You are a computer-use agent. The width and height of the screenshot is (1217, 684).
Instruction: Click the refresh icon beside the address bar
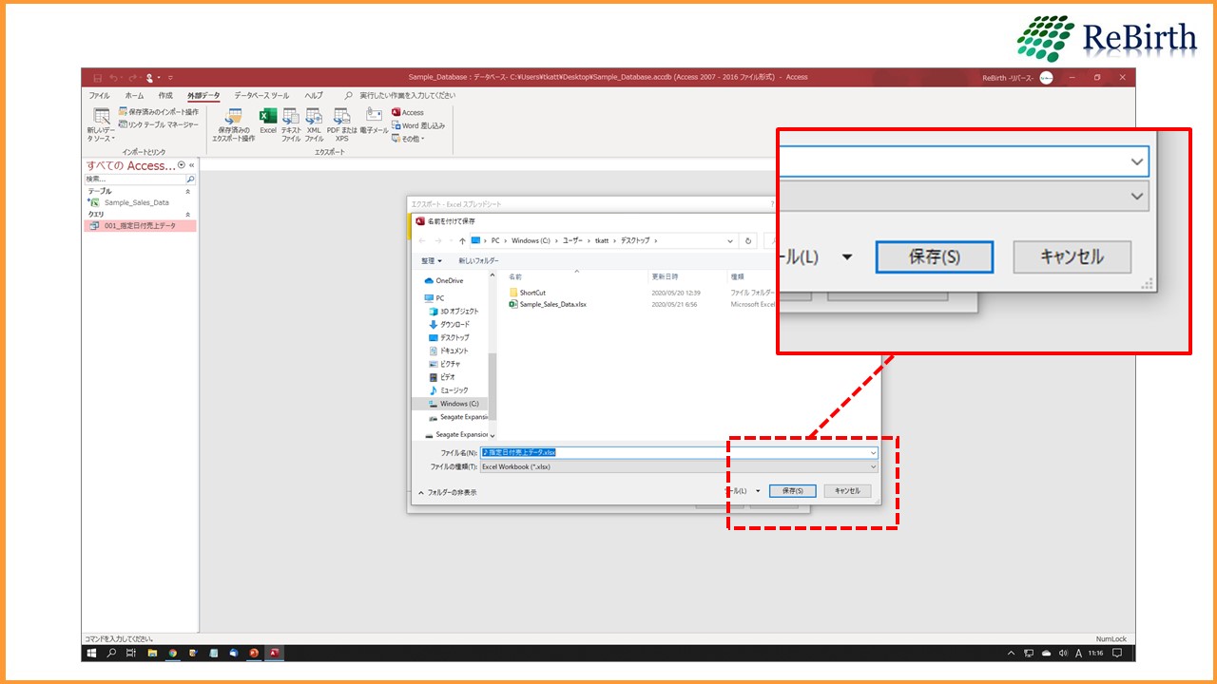[749, 241]
